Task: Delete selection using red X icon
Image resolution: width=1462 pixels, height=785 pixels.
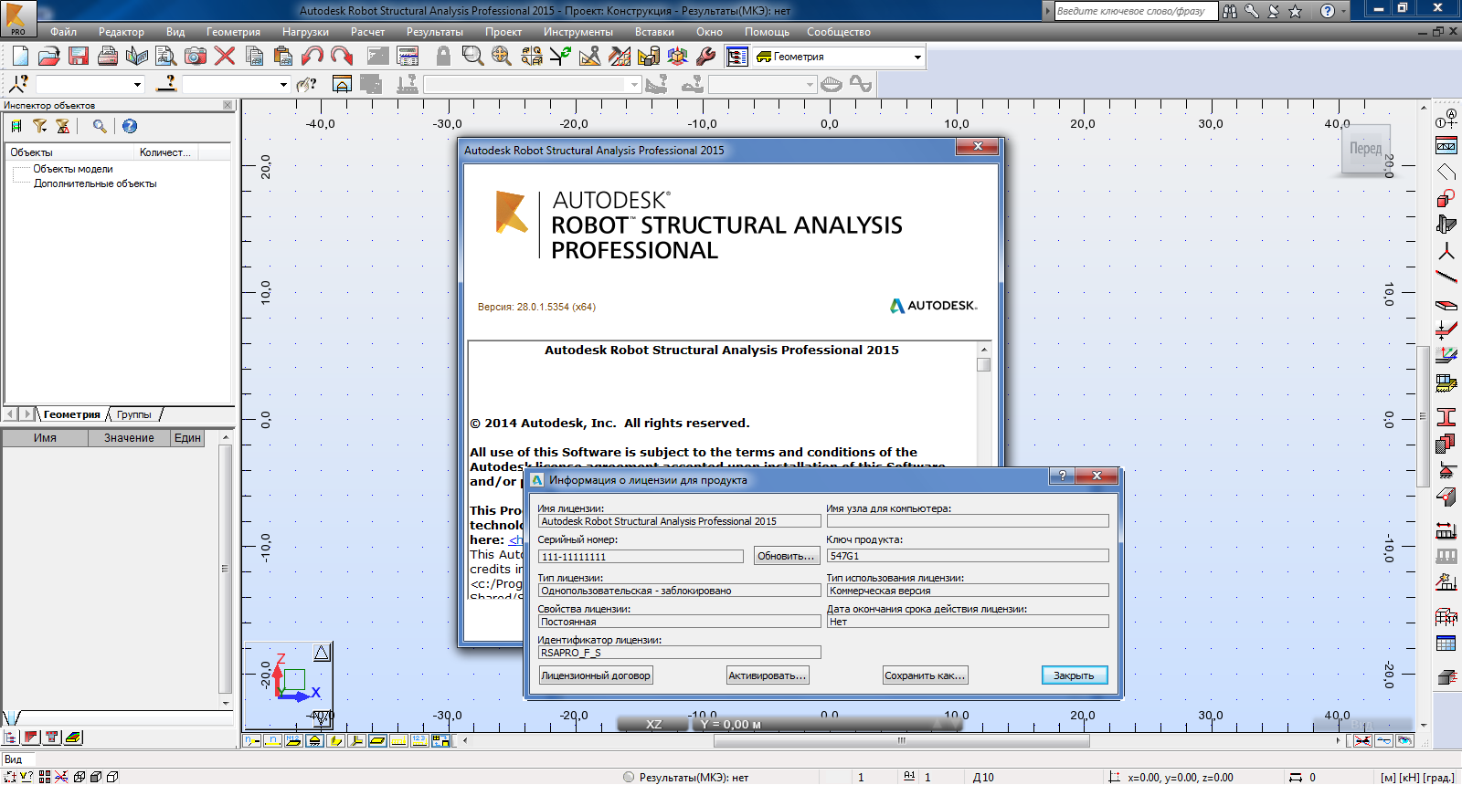Action: (225, 57)
